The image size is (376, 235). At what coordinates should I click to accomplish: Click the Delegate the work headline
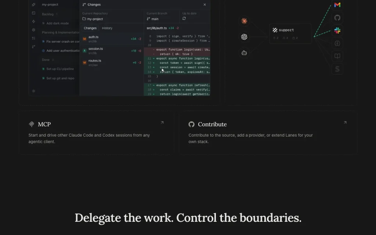pyautogui.click(x=188, y=218)
